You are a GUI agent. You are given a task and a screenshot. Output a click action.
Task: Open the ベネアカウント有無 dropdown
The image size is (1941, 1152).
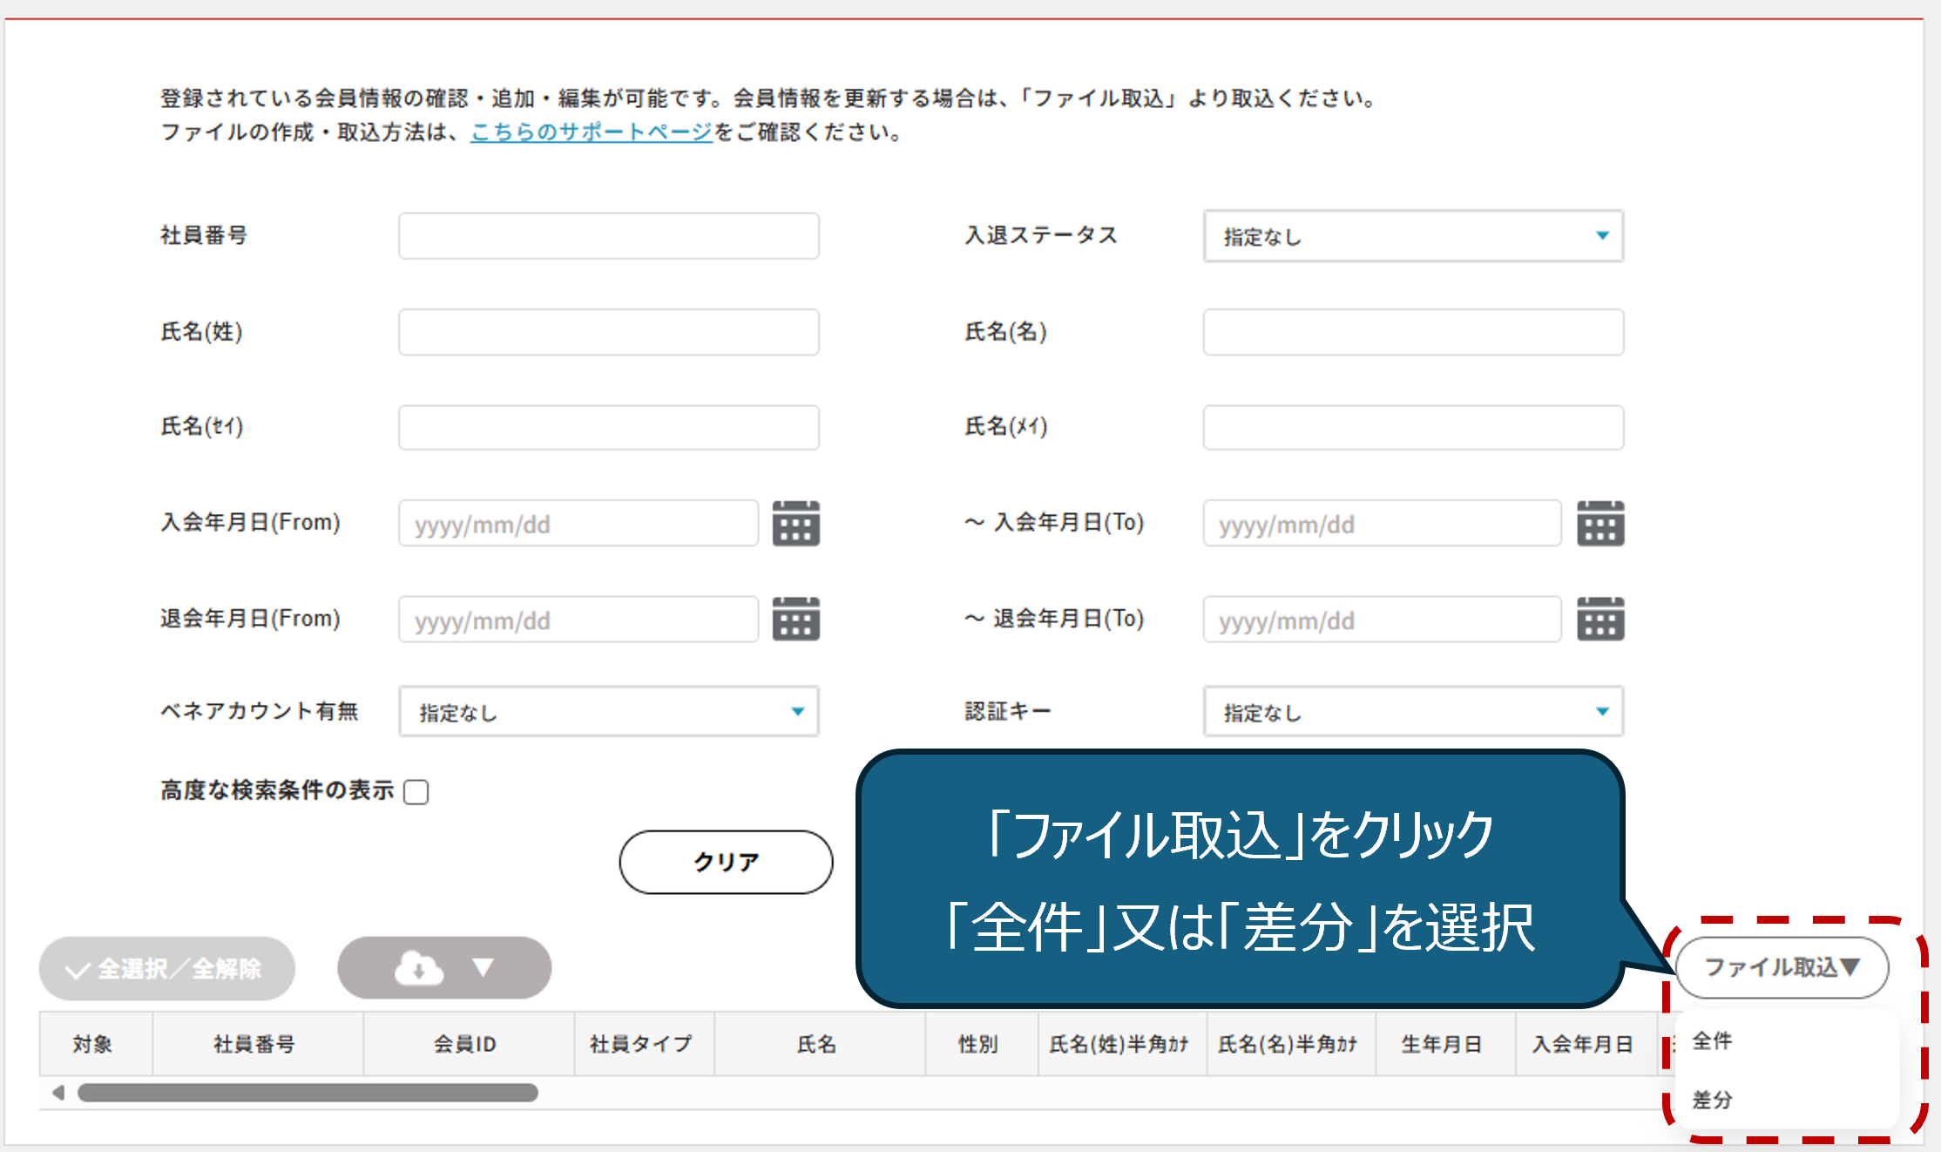pyautogui.click(x=608, y=712)
